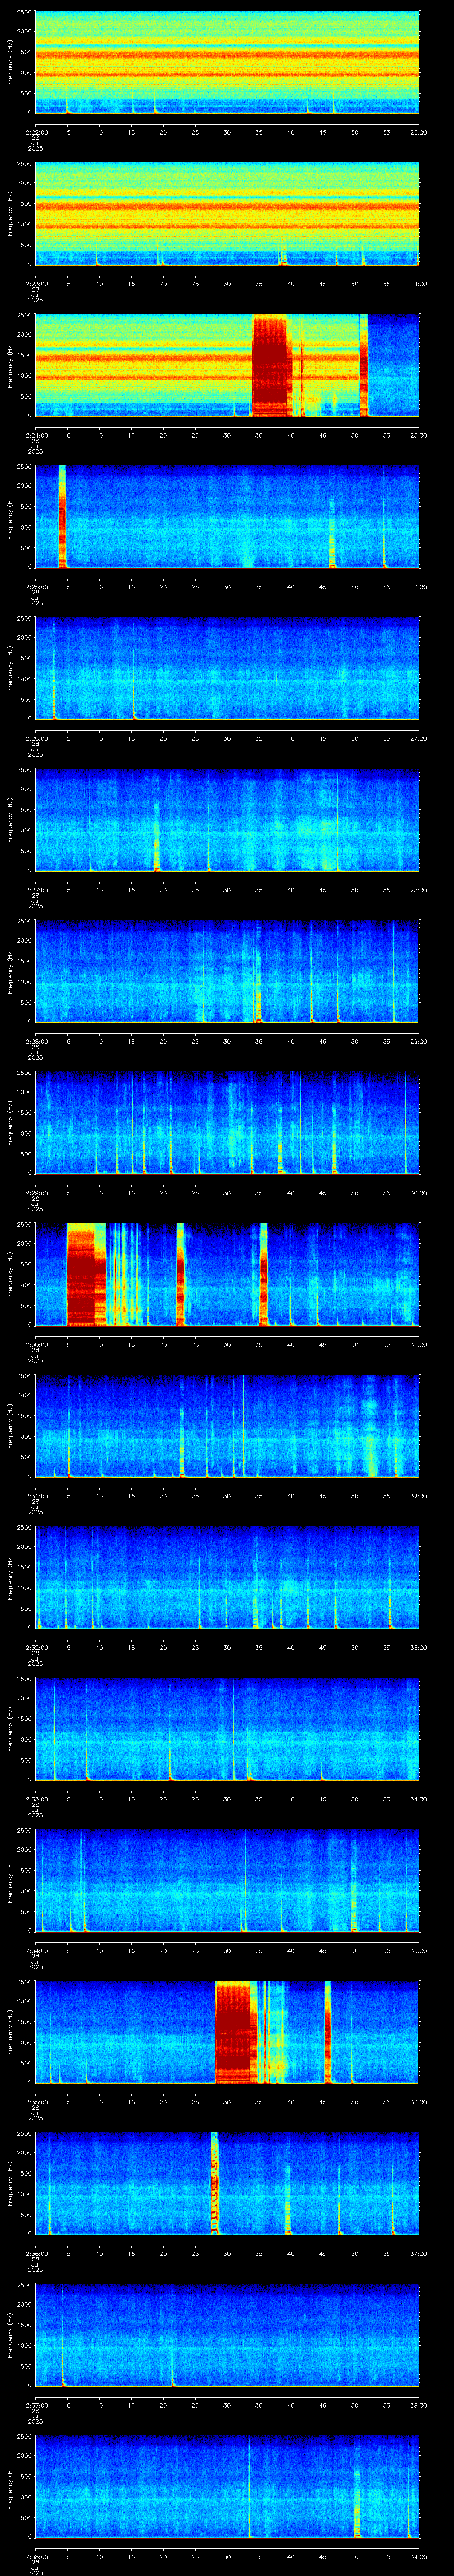Click the 25:00 end time label
Image resolution: width=454 pixels, height=2576 pixels.
418,435
